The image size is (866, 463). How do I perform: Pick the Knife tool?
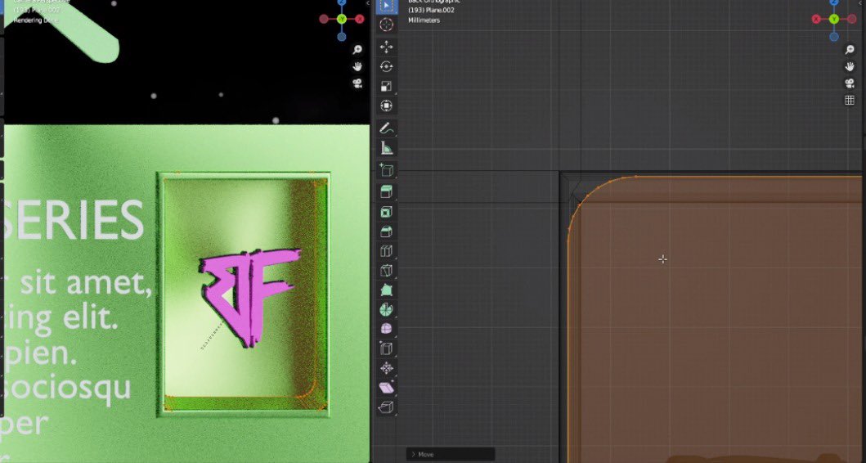tap(386, 270)
